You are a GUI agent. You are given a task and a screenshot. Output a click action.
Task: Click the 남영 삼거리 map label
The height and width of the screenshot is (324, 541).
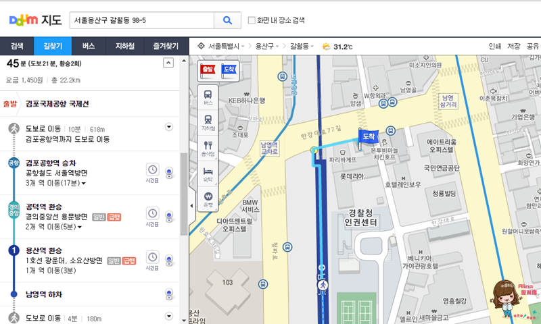(448, 101)
